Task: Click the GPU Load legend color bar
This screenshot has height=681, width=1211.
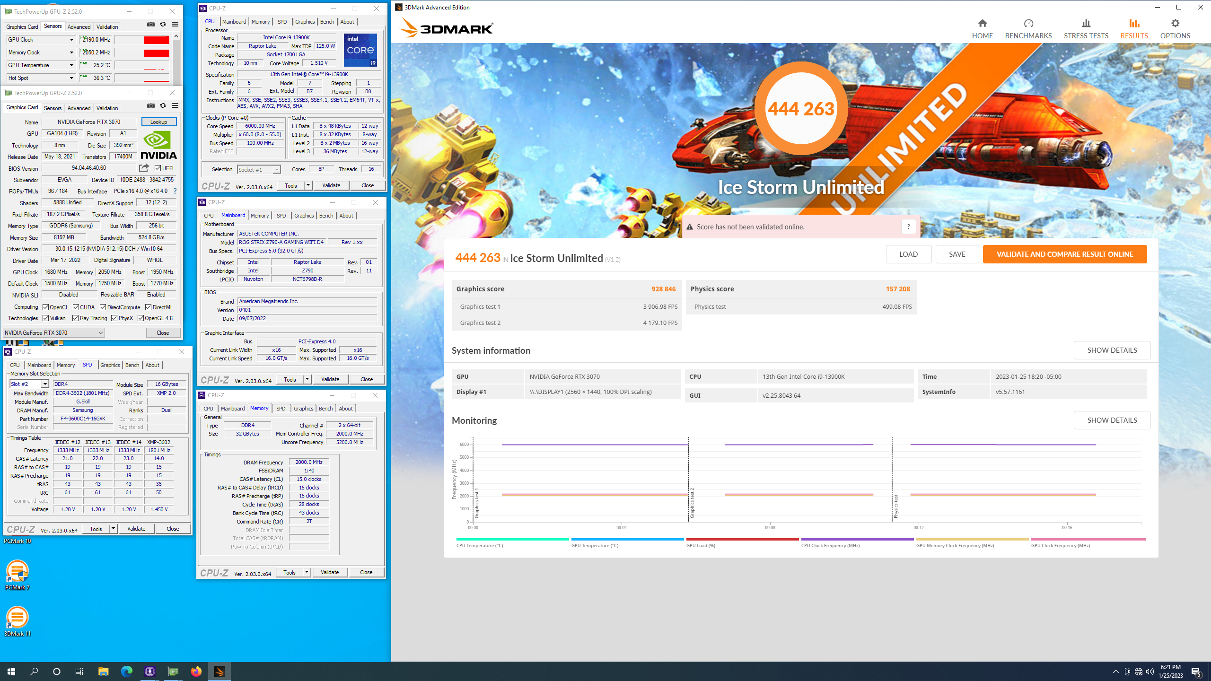Action: (x=742, y=539)
